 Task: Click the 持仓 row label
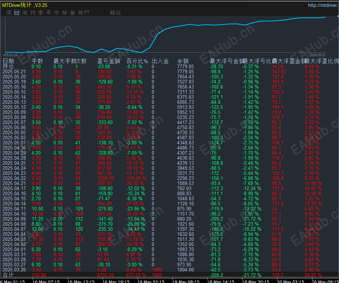[8, 66]
